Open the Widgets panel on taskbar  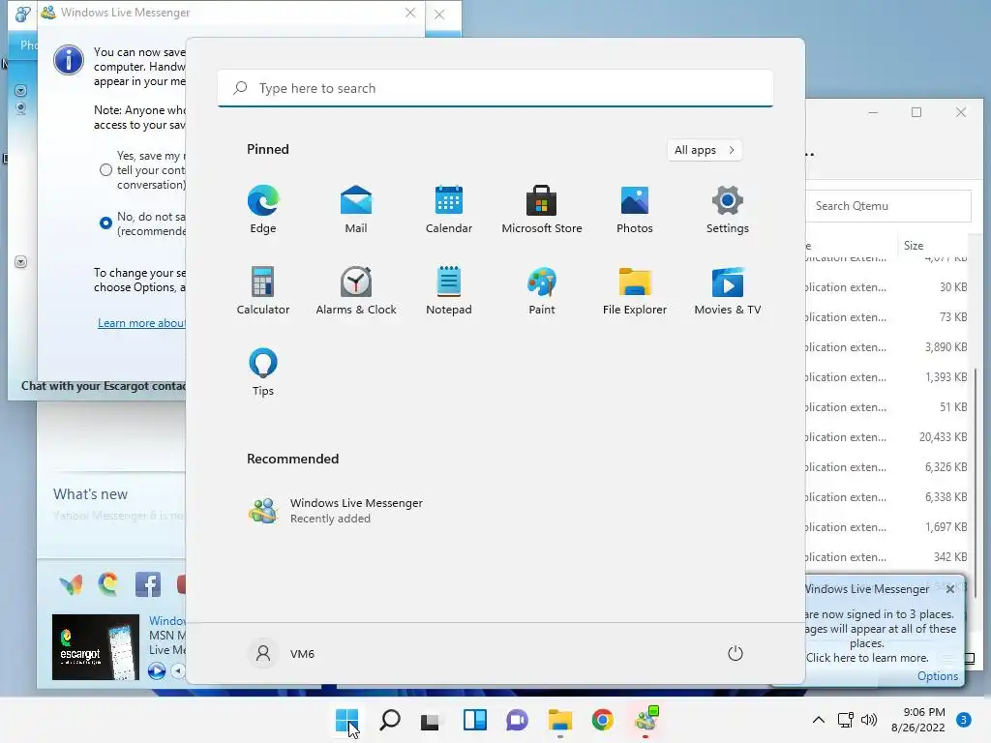click(x=474, y=720)
